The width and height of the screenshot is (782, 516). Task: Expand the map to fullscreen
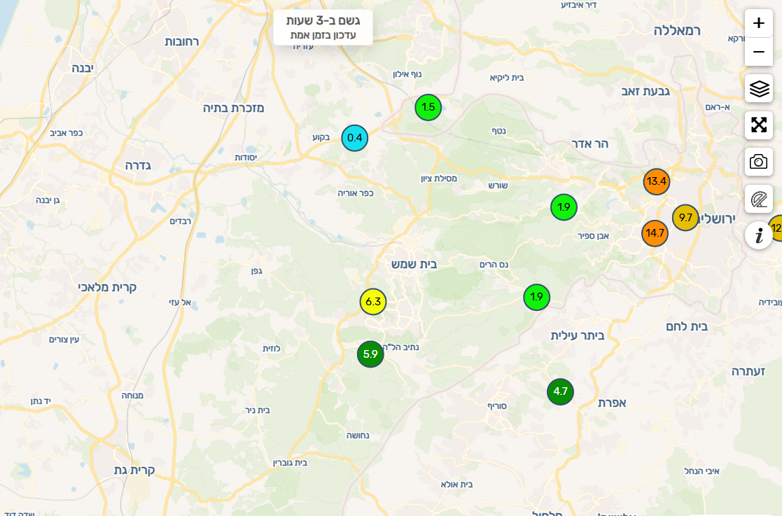pyautogui.click(x=759, y=125)
